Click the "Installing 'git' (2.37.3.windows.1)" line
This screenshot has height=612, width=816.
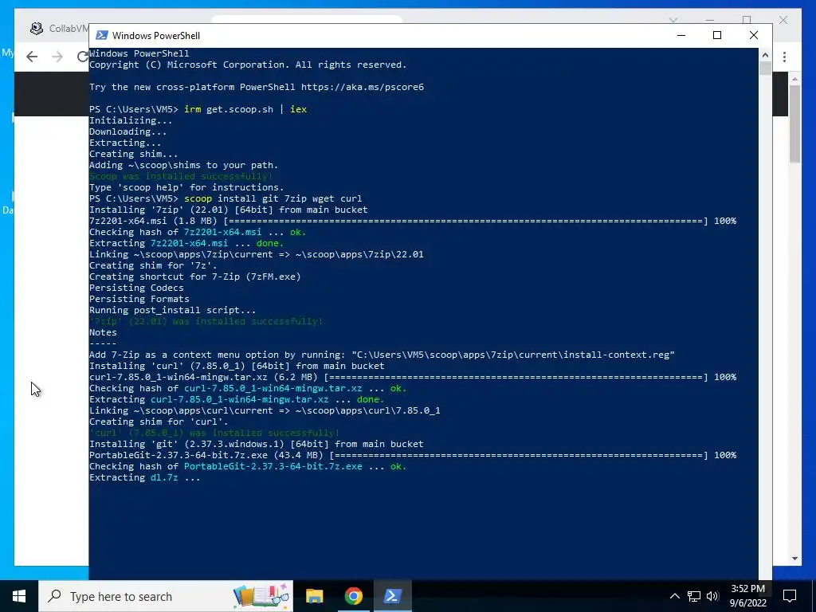point(256,445)
